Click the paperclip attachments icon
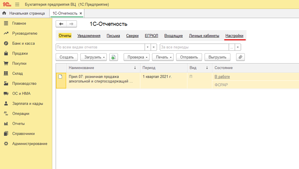Viewport: 299px width, 169px height. click(240, 57)
